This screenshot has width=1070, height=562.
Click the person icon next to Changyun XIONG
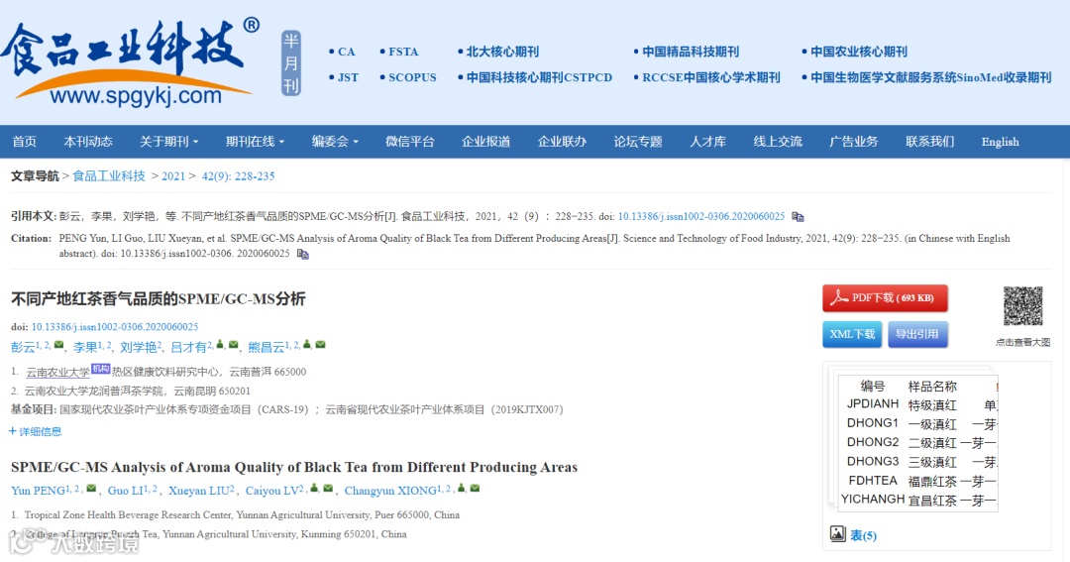[462, 489]
